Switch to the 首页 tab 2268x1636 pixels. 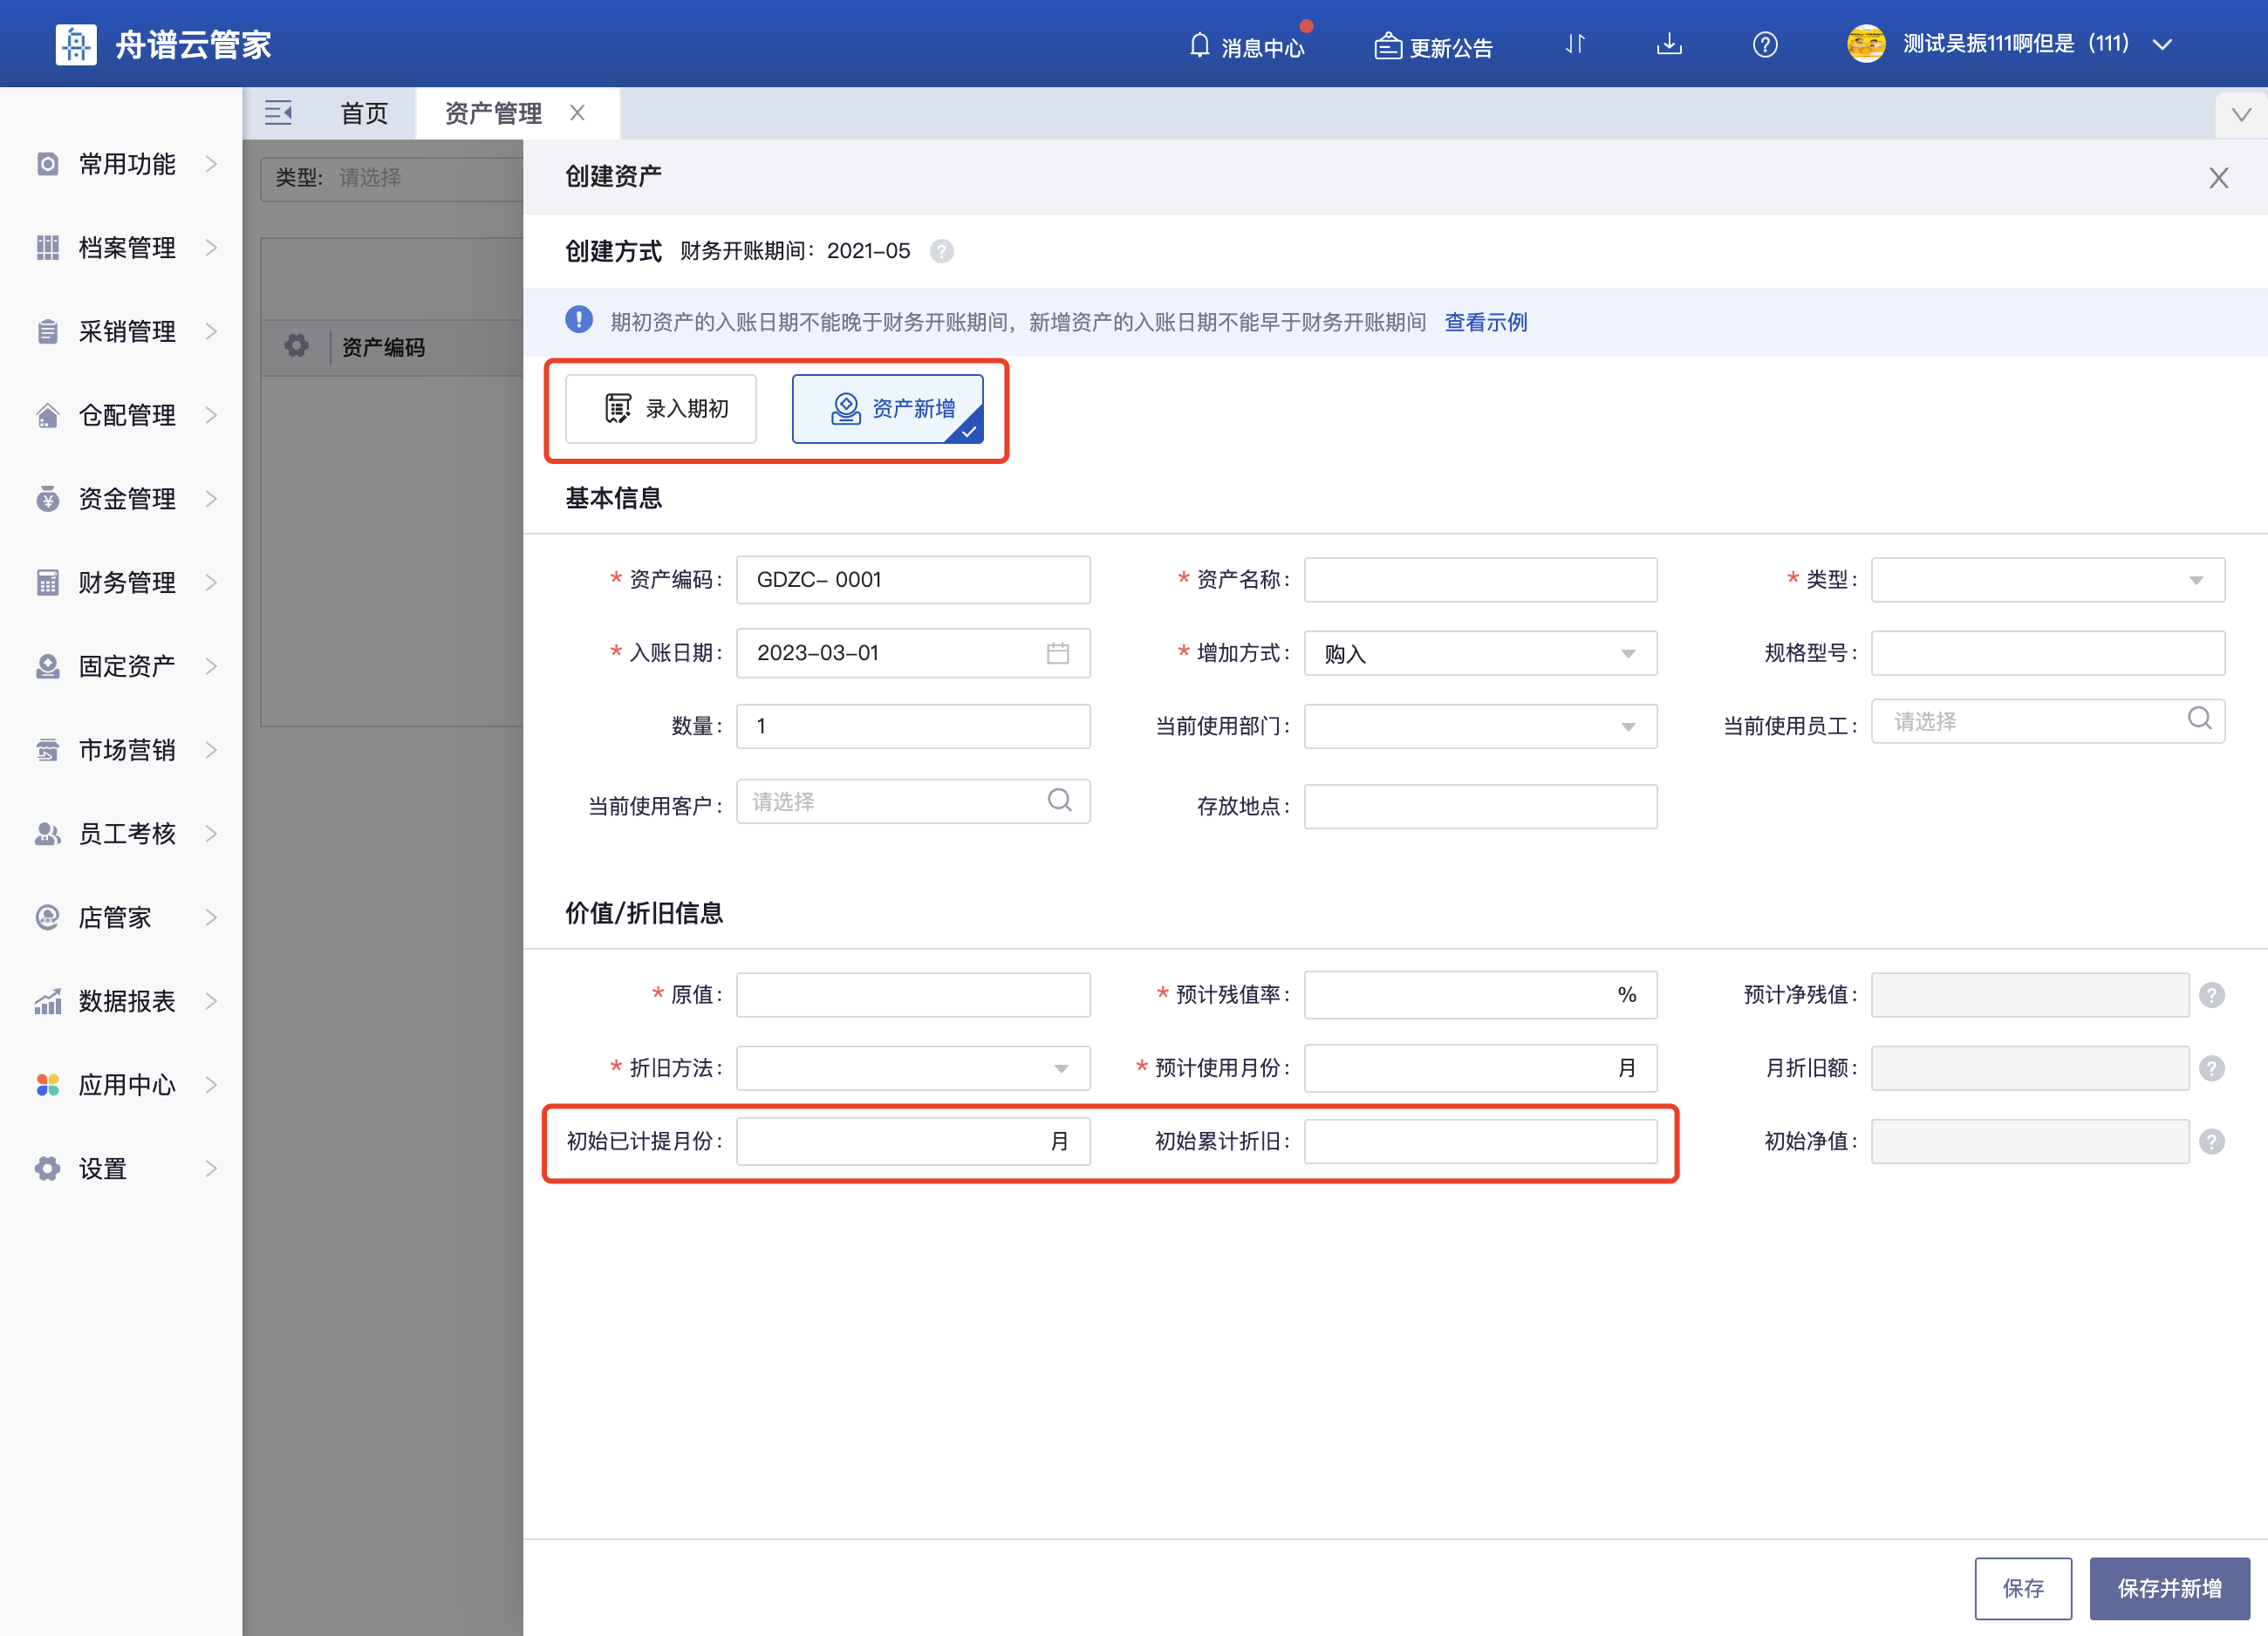[x=364, y=113]
